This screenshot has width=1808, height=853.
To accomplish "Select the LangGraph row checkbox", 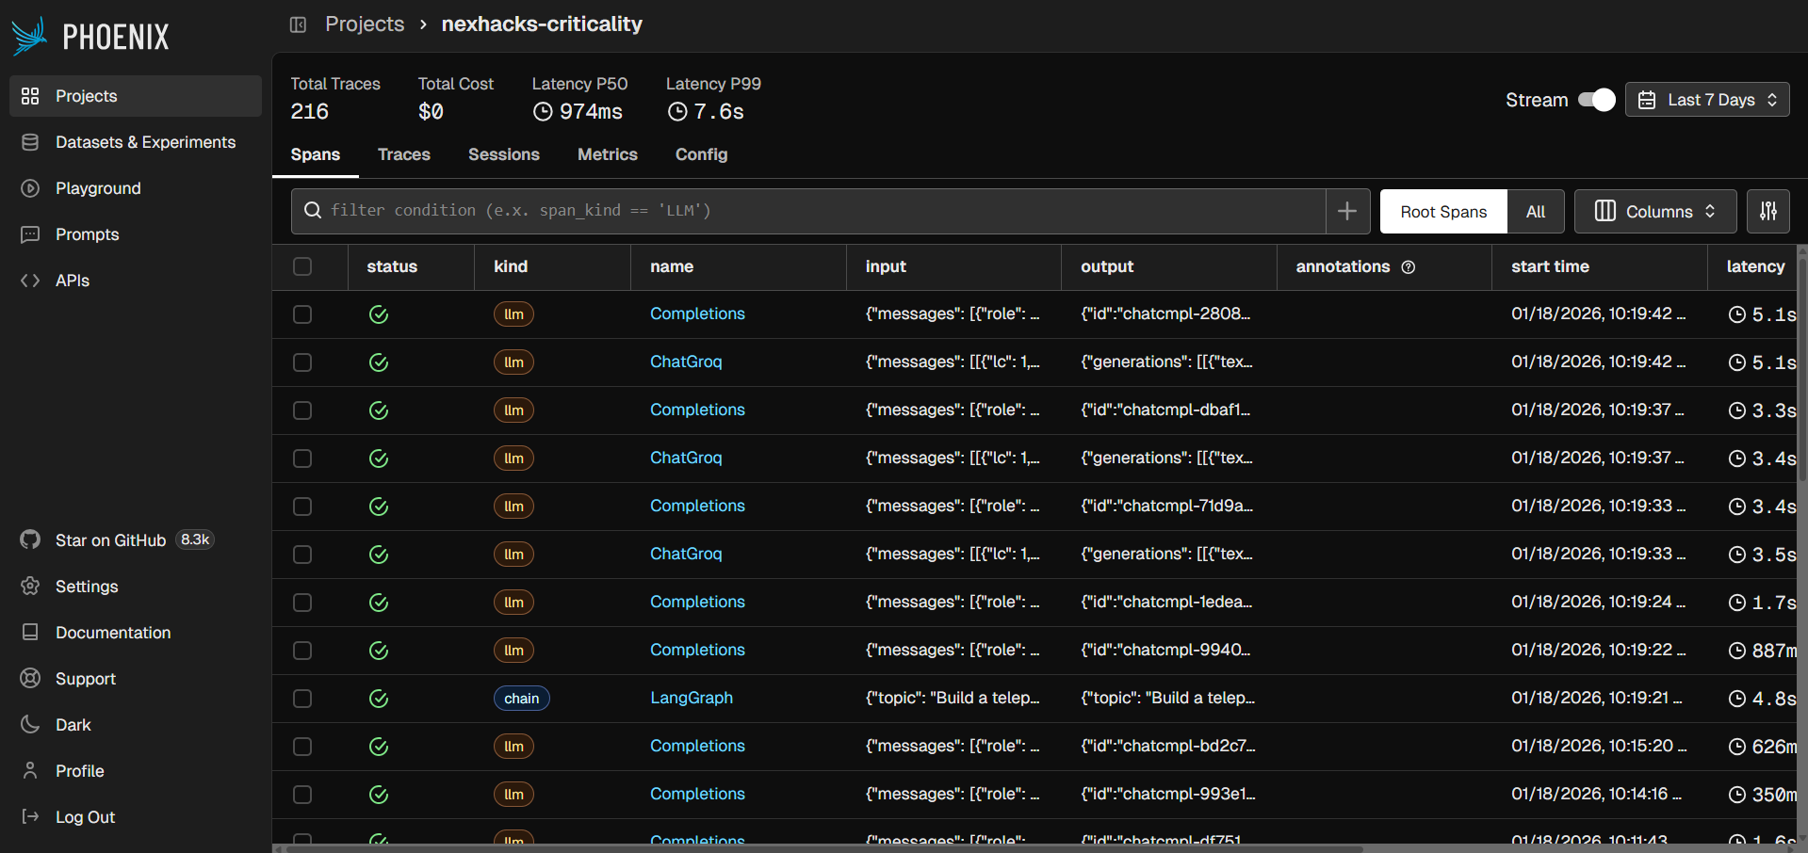I will (302, 699).
